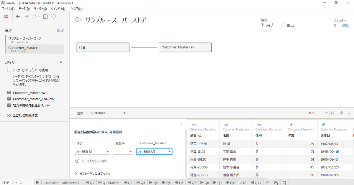
Task: Click the new worksheet icon
Action: 268,183
